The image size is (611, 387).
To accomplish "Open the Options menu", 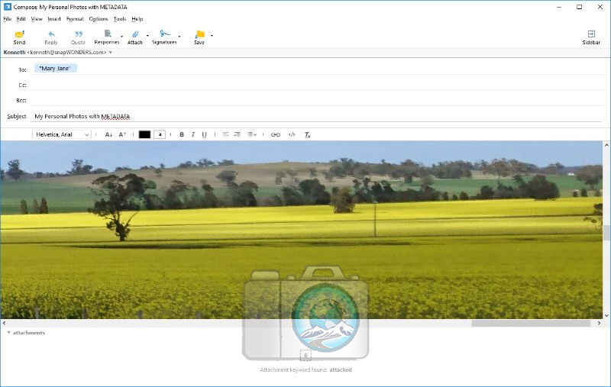I will pos(99,18).
